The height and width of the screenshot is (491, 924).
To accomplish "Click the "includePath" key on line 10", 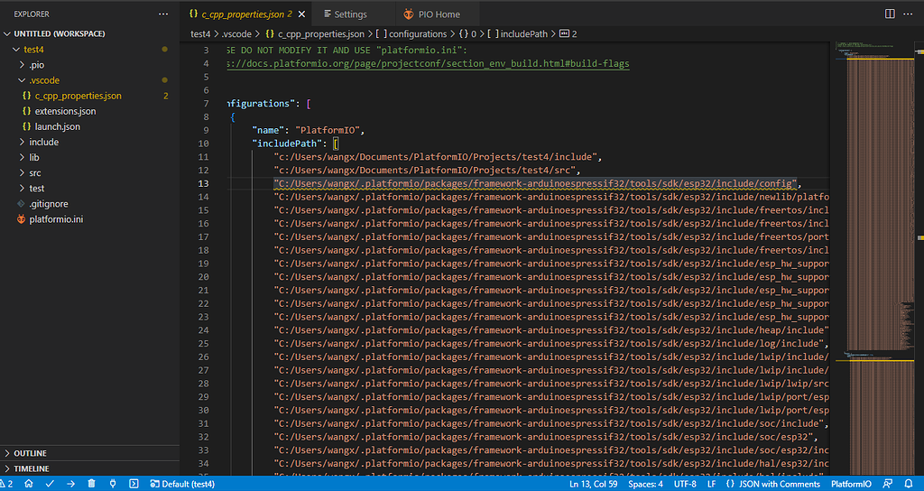I will [x=286, y=144].
